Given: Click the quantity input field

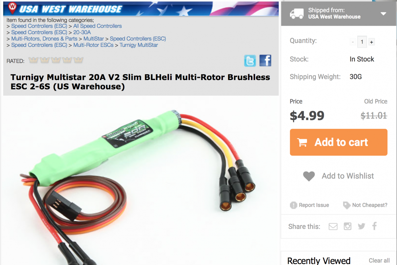Looking at the screenshot, I should pos(362,42).
